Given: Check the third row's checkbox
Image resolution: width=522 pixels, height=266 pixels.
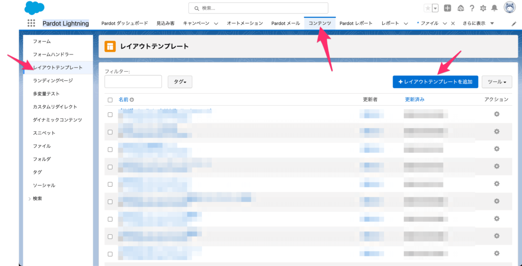Looking at the screenshot, I should 110,150.
